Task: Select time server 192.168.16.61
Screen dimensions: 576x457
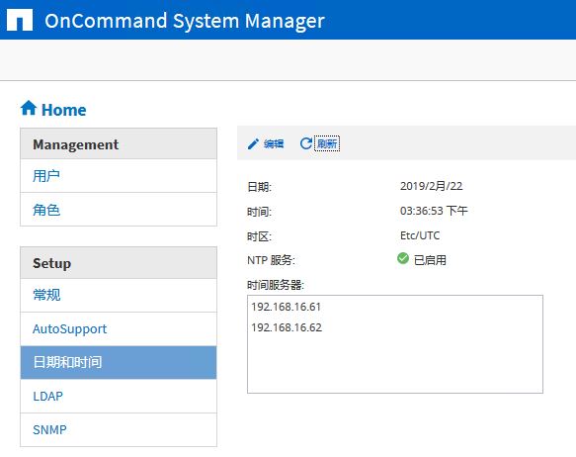Action: coord(287,307)
